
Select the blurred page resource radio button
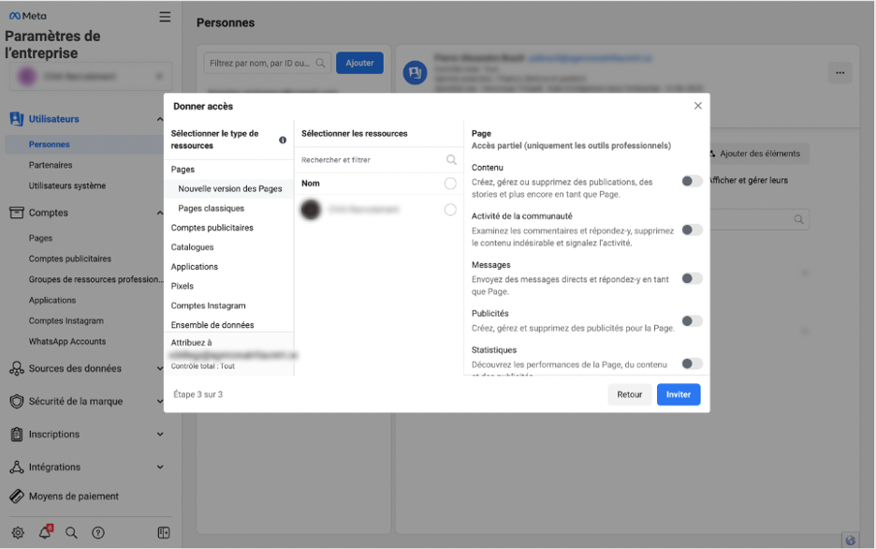(450, 210)
